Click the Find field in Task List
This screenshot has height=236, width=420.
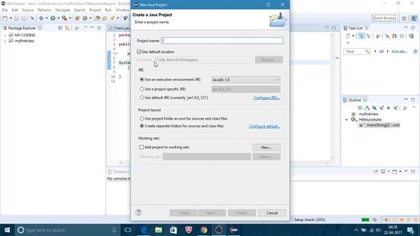(357, 51)
